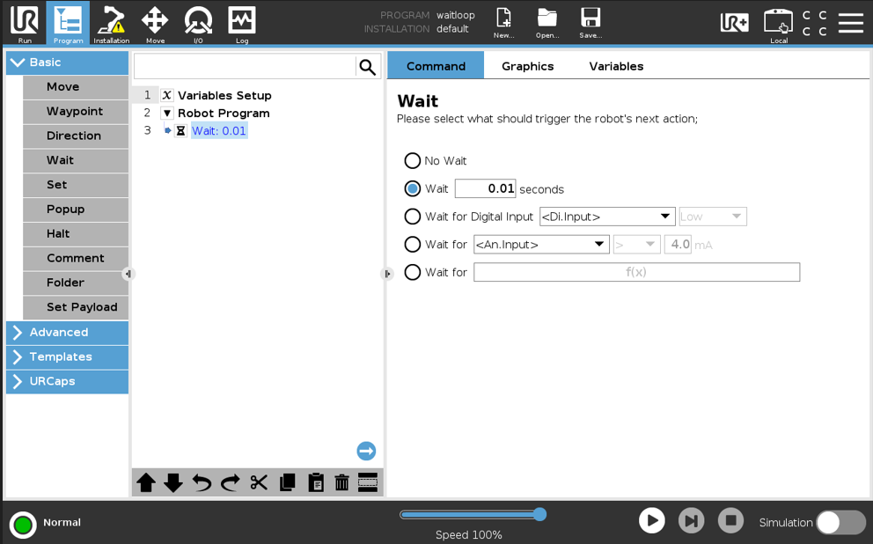Select Wait for analog input radio

(413, 245)
